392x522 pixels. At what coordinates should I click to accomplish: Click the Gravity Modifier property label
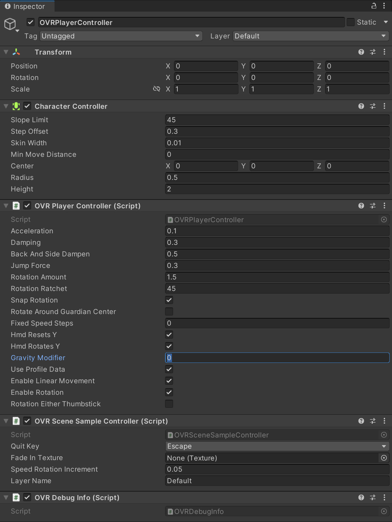pos(38,357)
